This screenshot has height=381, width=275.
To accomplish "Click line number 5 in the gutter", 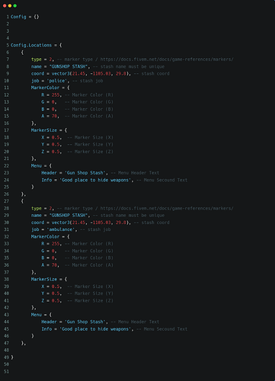I will 8,45.
